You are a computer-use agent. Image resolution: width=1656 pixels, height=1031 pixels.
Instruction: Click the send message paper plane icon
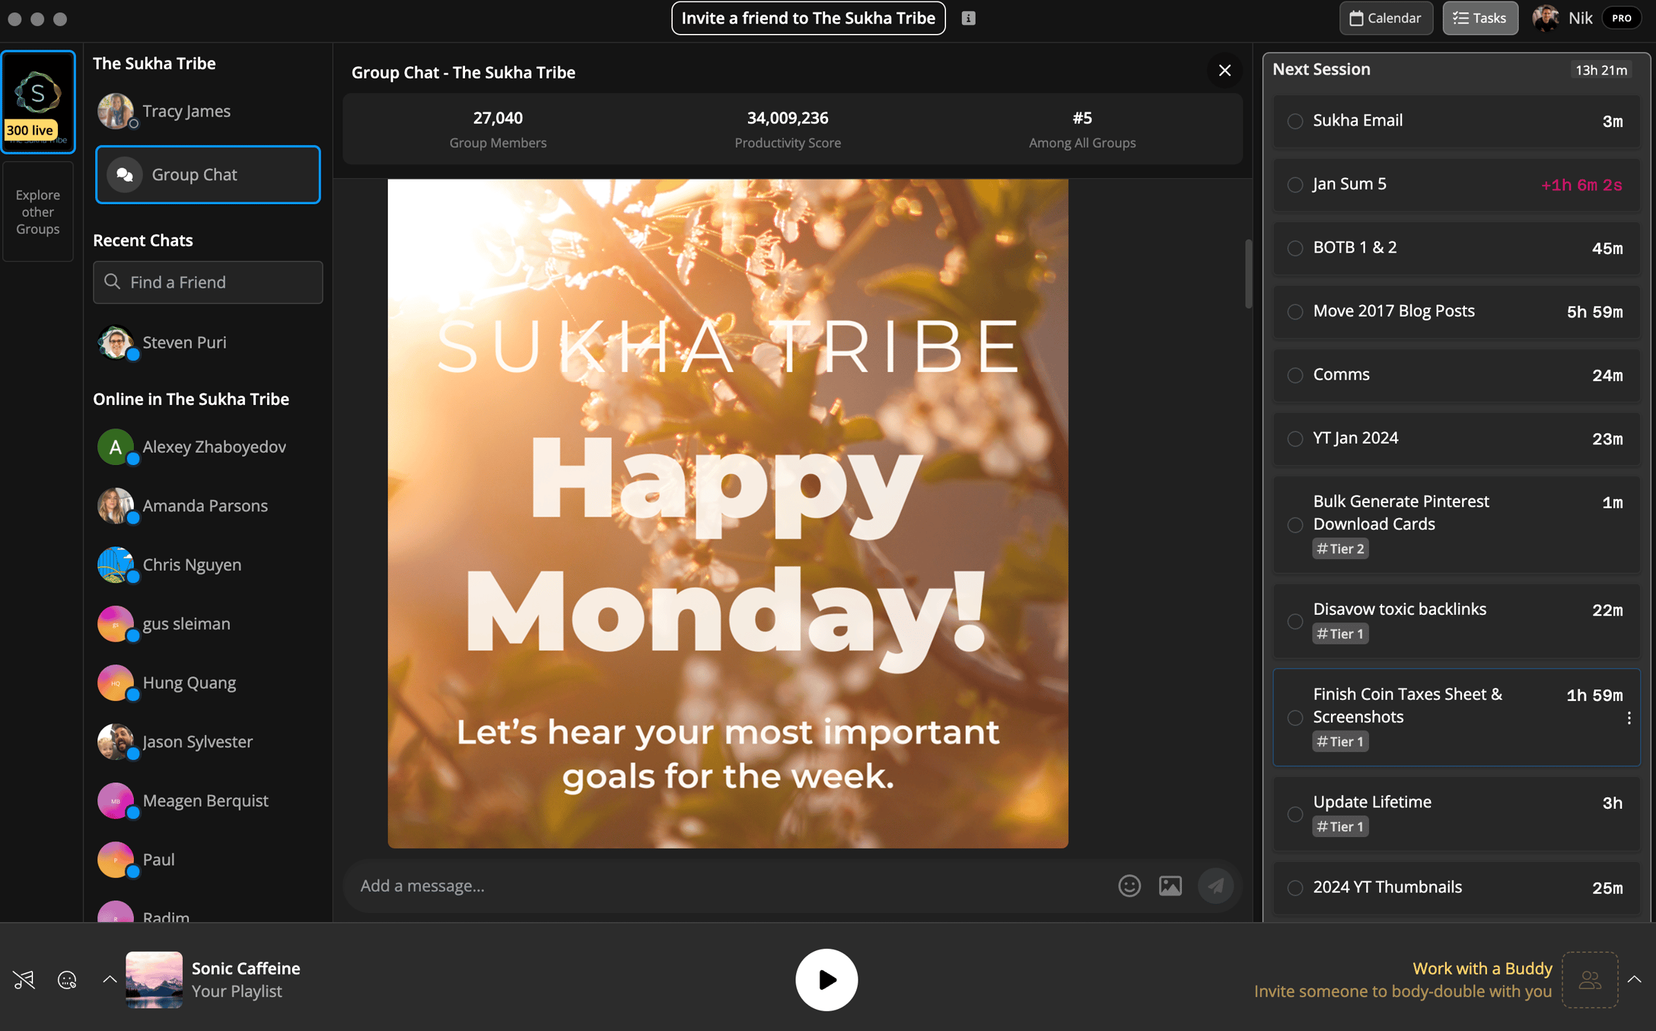pyautogui.click(x=1216, y=885)
